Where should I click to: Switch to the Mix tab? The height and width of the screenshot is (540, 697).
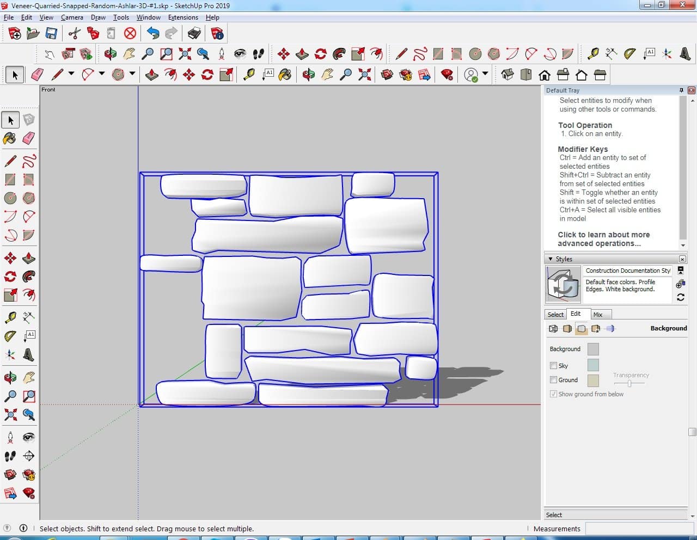coord(598,315)
